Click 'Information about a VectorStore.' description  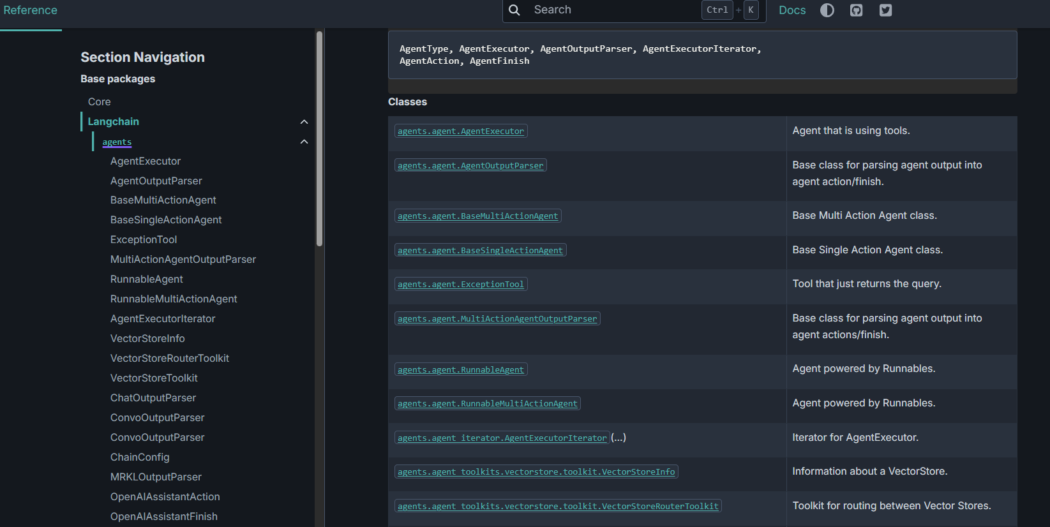870,471
